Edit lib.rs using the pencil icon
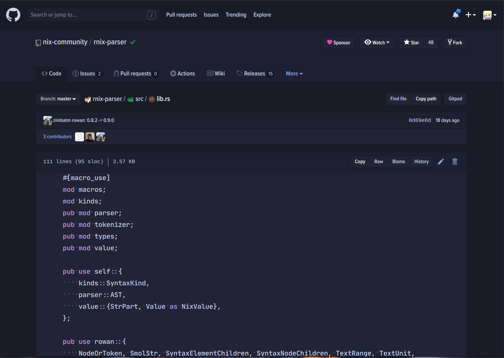 tap(441, 161)
